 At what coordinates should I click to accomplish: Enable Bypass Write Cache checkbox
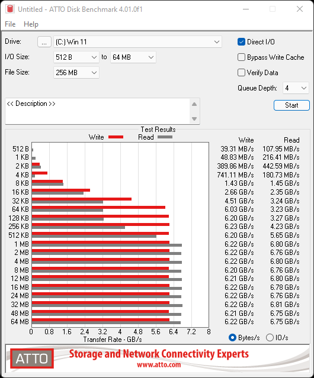[x=241, y=57]
